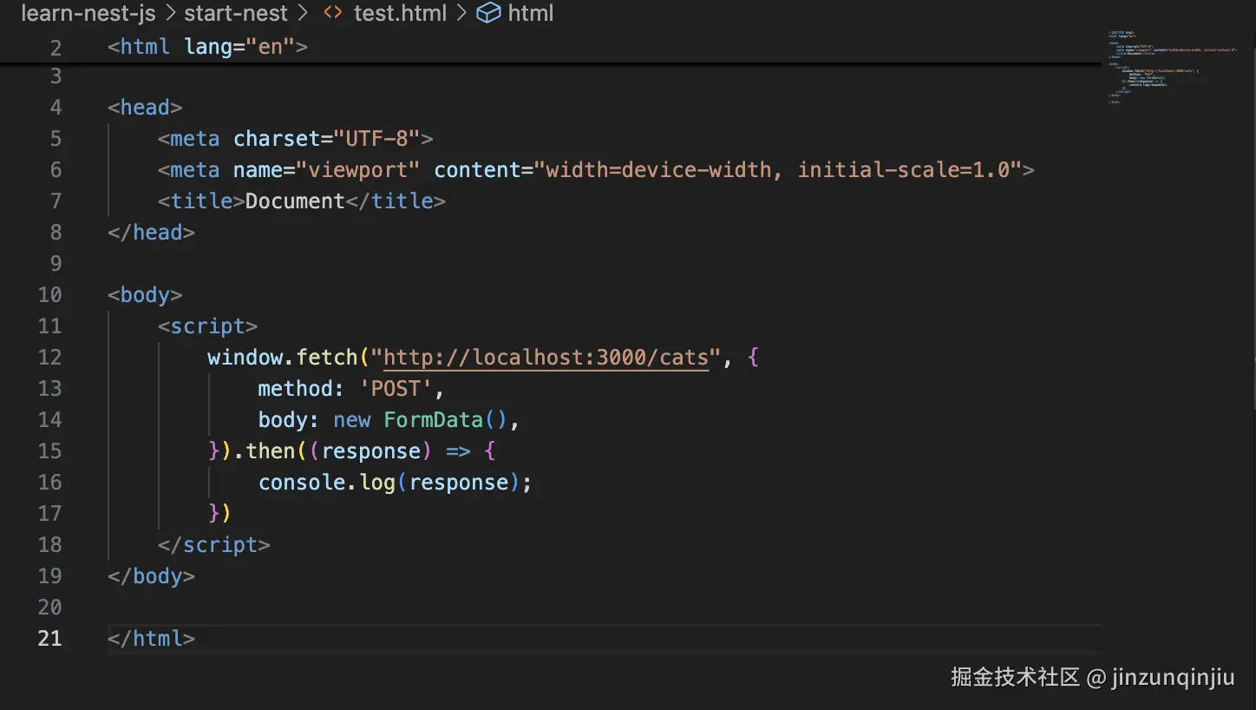The image size is (1256, 710).
Task: Place cursor on the Document title text
Action: coord(295,201)
